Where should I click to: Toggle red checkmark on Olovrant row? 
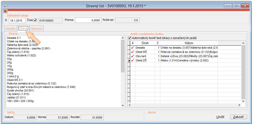click(132, 56)
